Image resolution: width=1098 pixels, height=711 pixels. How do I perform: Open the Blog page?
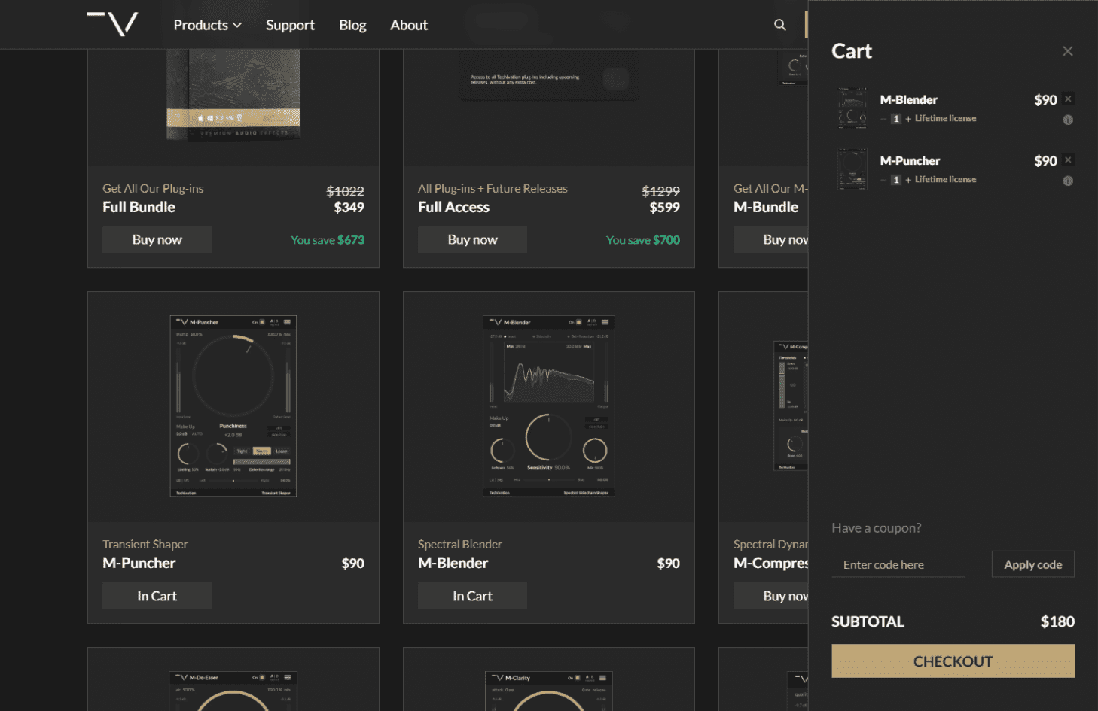352,25
